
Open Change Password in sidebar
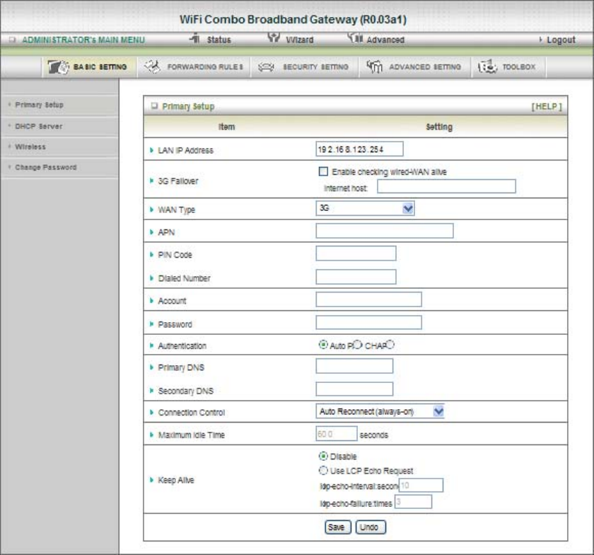click(x=46, y=167)
